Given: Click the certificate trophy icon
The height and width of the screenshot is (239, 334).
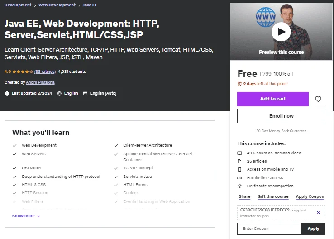Looking at the screenshot, I should (239, 186).
